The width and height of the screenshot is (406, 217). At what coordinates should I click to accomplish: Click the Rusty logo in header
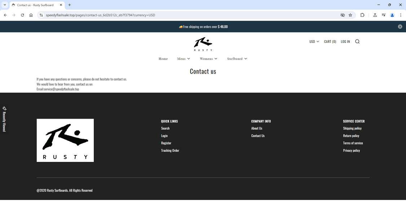click(x=203, y=44)
